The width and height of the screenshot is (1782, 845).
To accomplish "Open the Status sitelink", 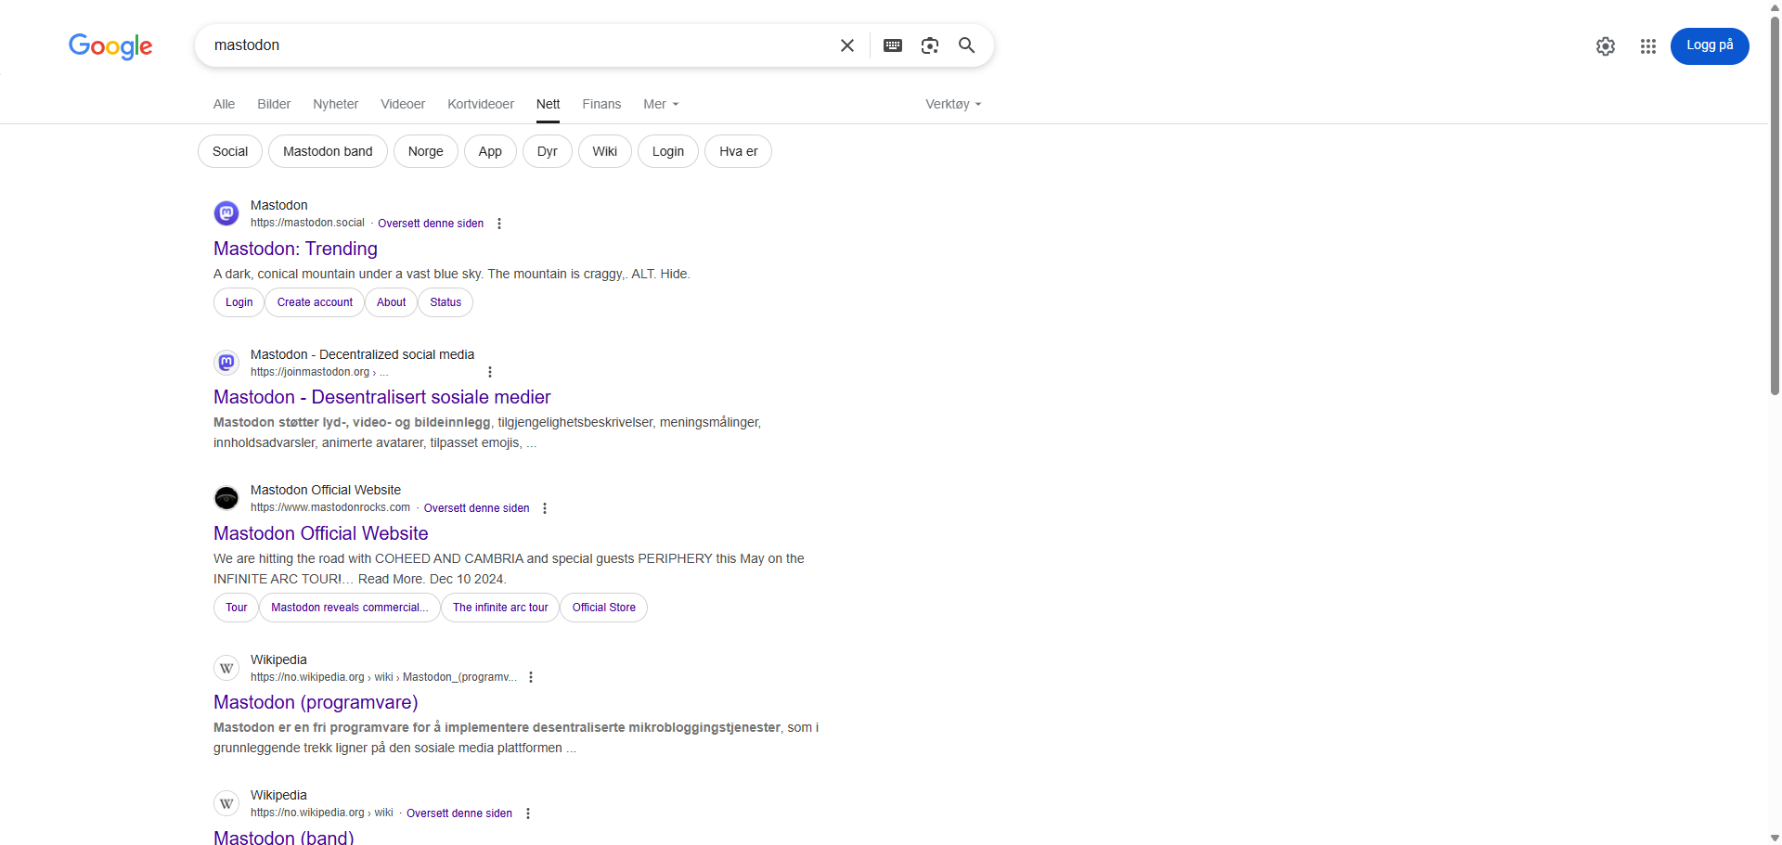I will coord(445,302).
